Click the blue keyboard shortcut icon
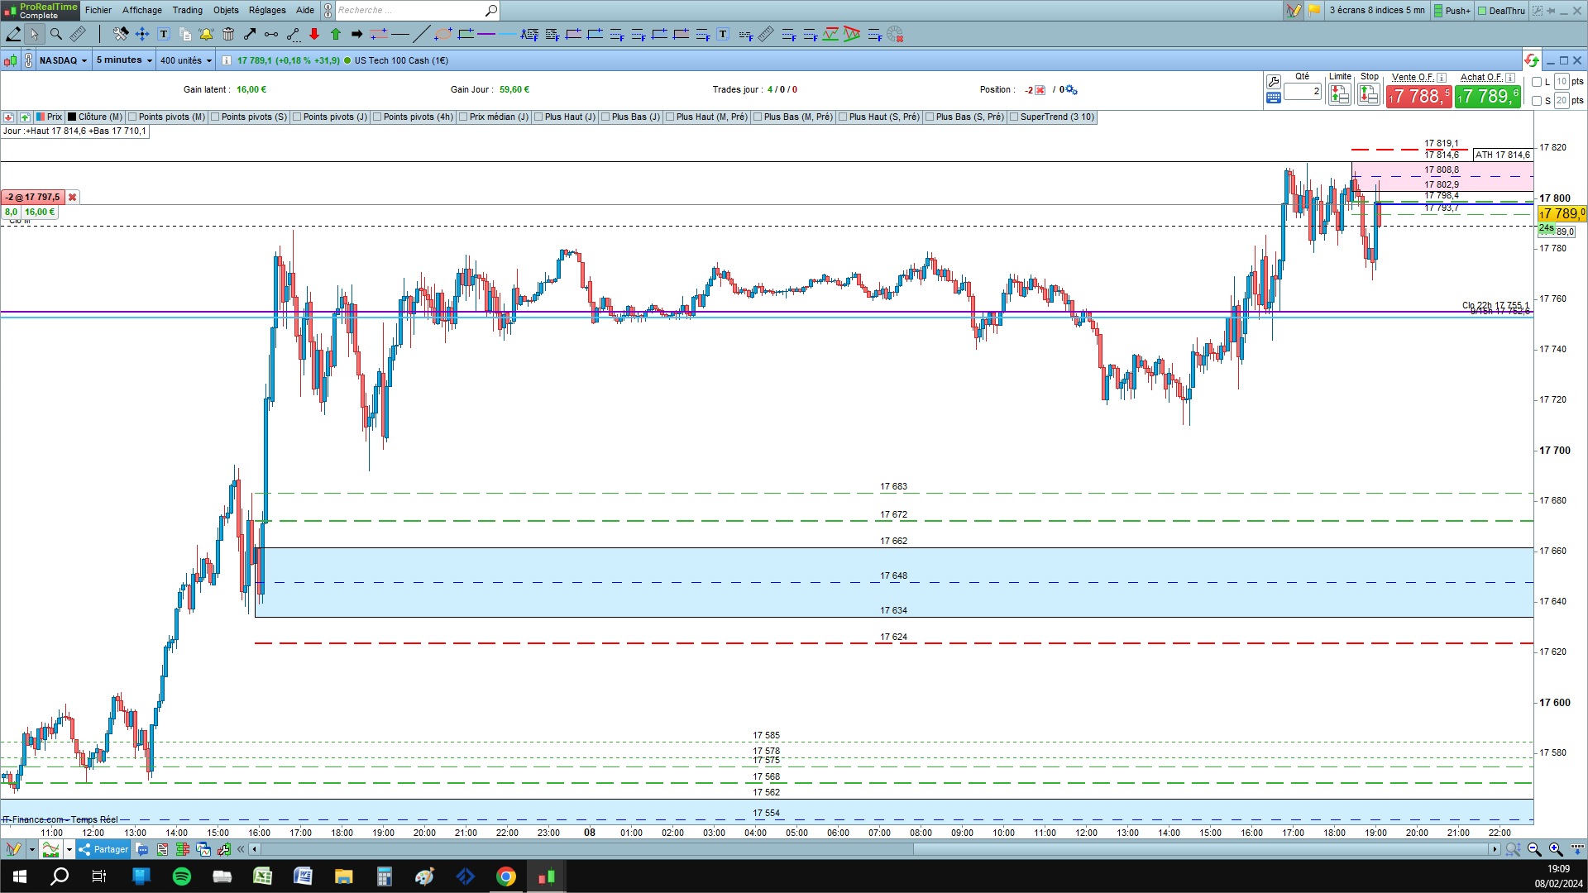Screen dimensions: 1588x893 [1274, 98]
